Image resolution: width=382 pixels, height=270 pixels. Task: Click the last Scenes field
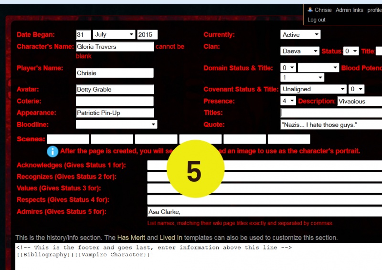pyautogui.click(x=289, y=139)
